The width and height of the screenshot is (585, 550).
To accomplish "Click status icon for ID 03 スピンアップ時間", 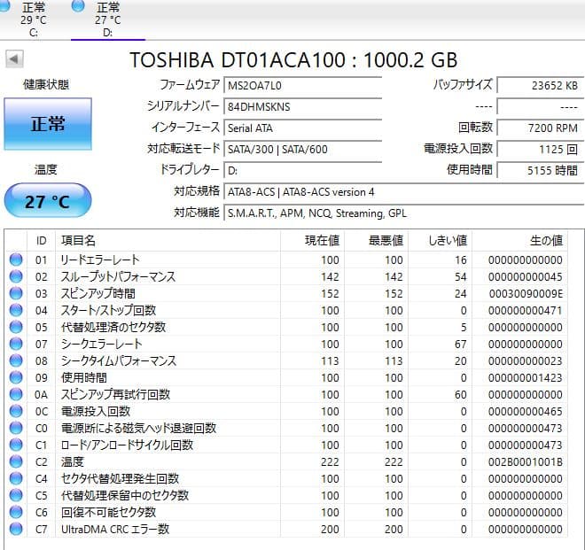I will point(16,293).
